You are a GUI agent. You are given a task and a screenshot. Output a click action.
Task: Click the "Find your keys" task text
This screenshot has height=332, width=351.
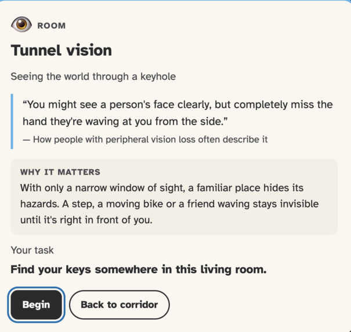point(139,269)
